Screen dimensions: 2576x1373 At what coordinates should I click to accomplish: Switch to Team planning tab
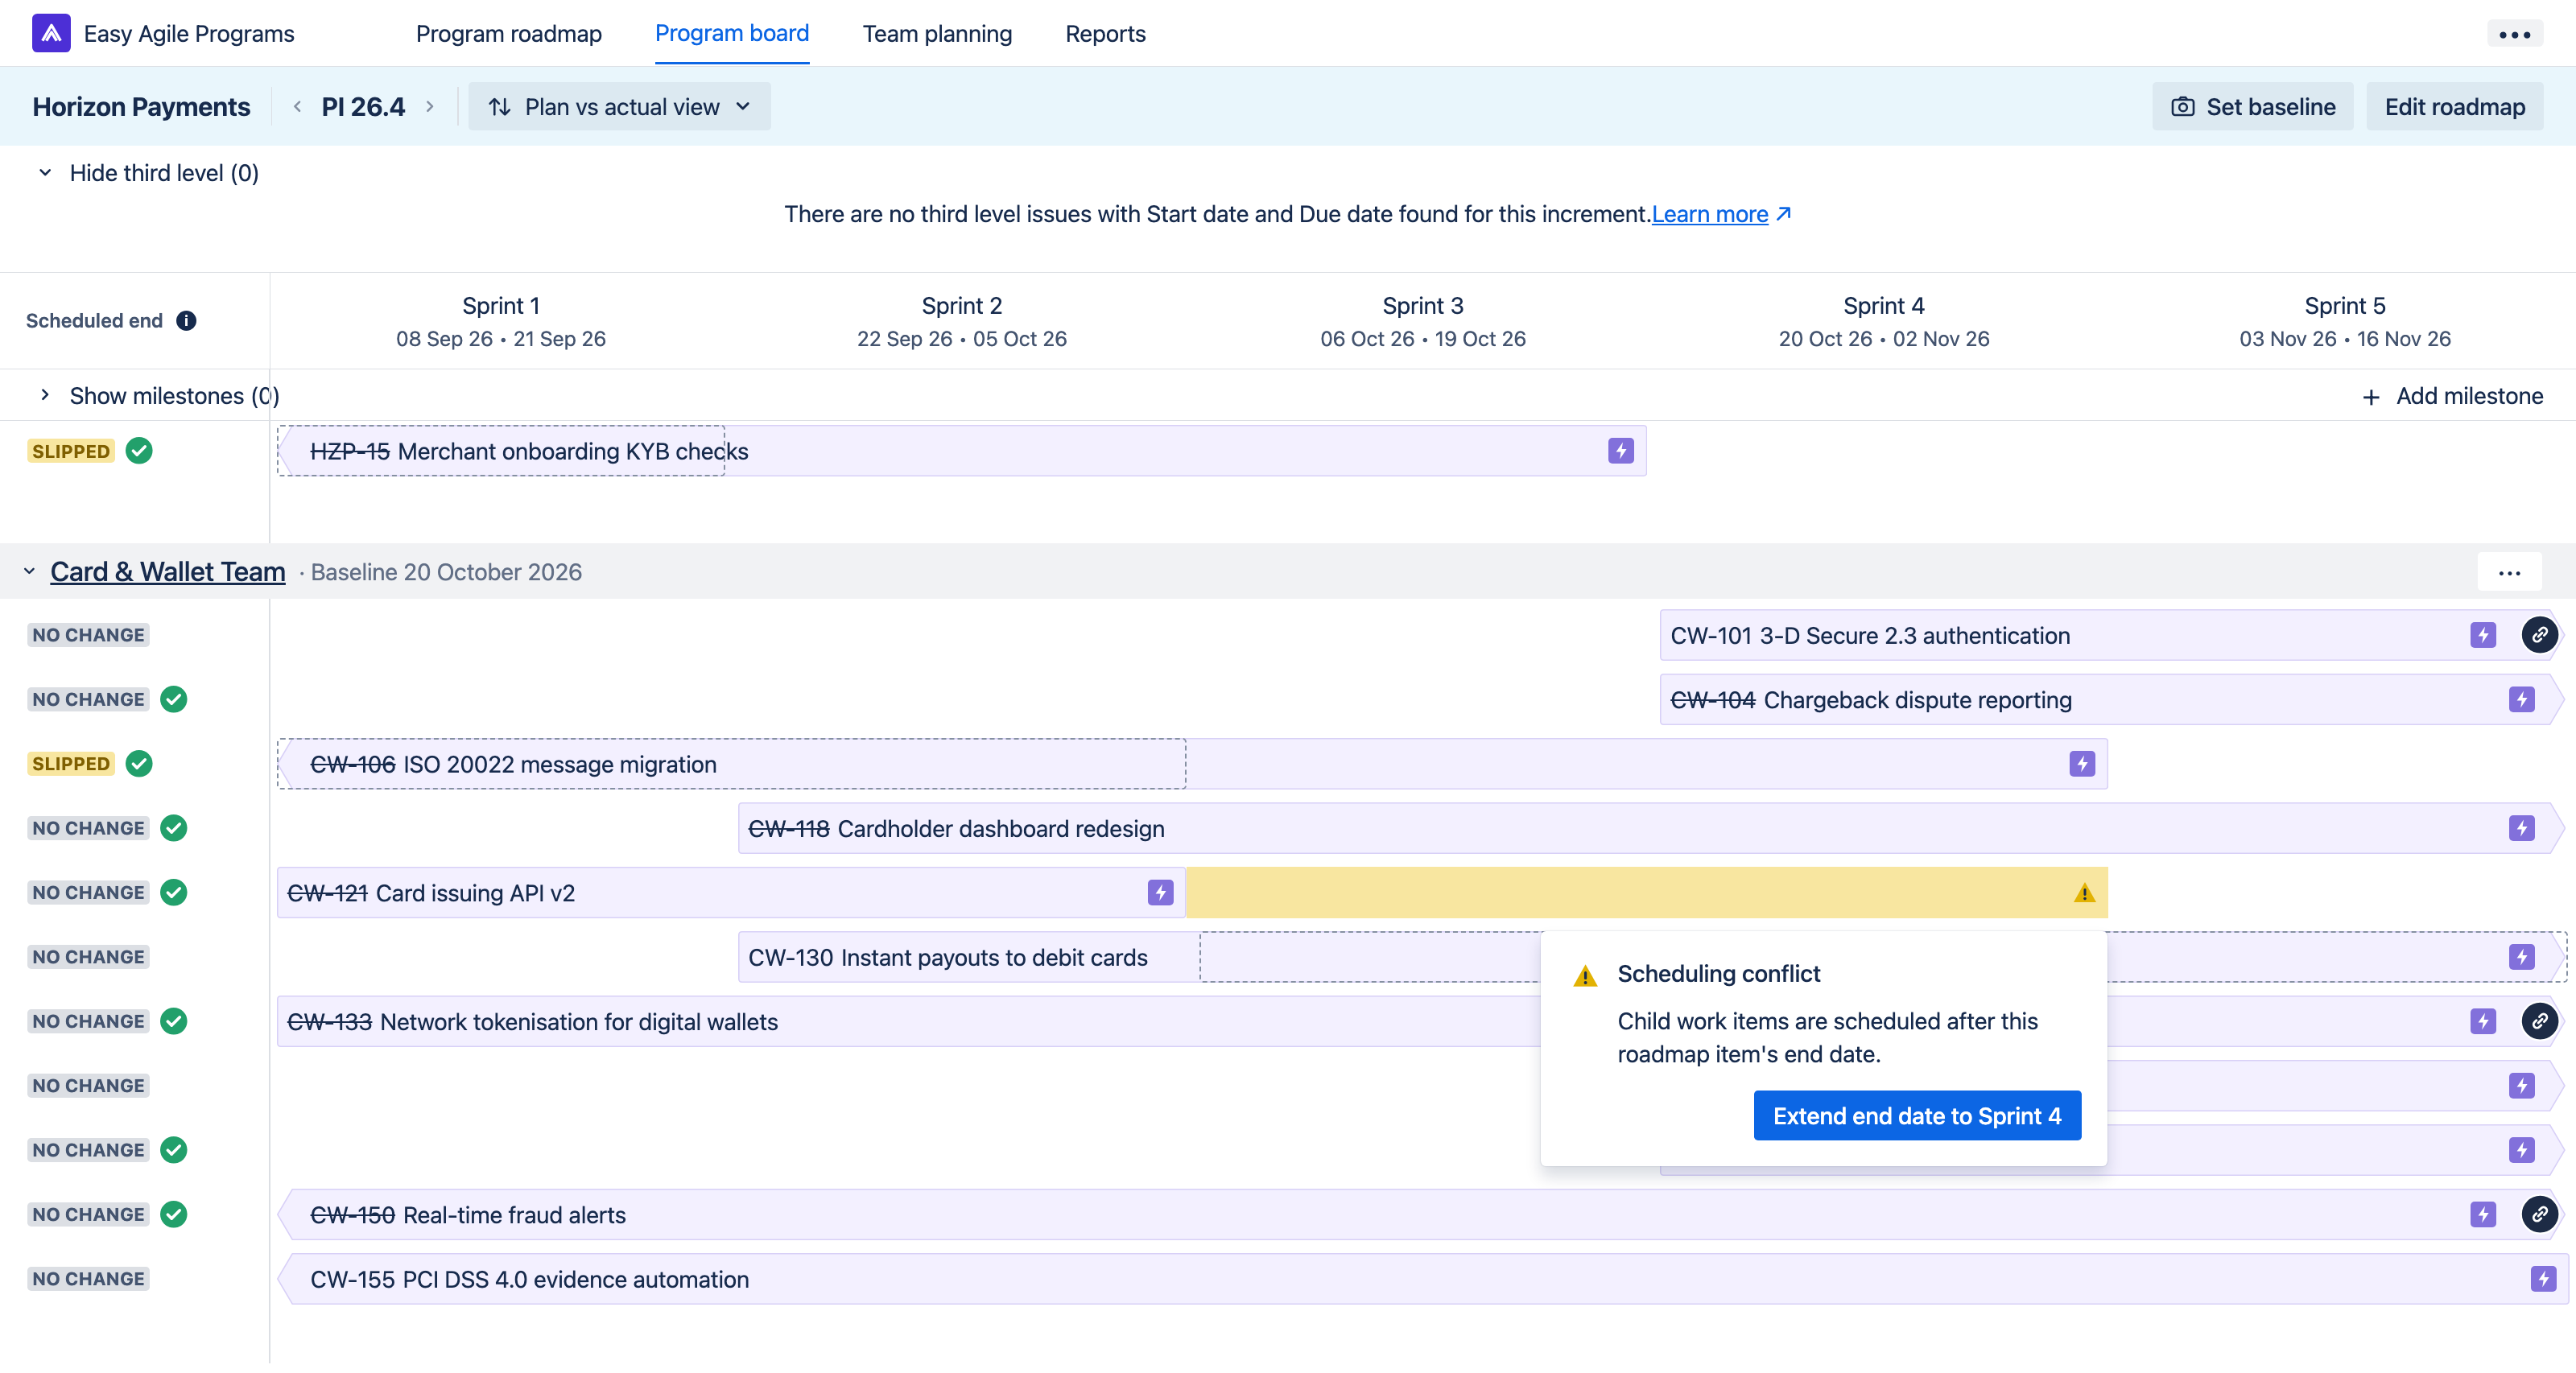pyautogui.click(x=937, y=34)
